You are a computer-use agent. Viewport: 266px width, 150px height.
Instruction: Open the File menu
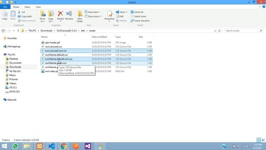coord(5,7)
